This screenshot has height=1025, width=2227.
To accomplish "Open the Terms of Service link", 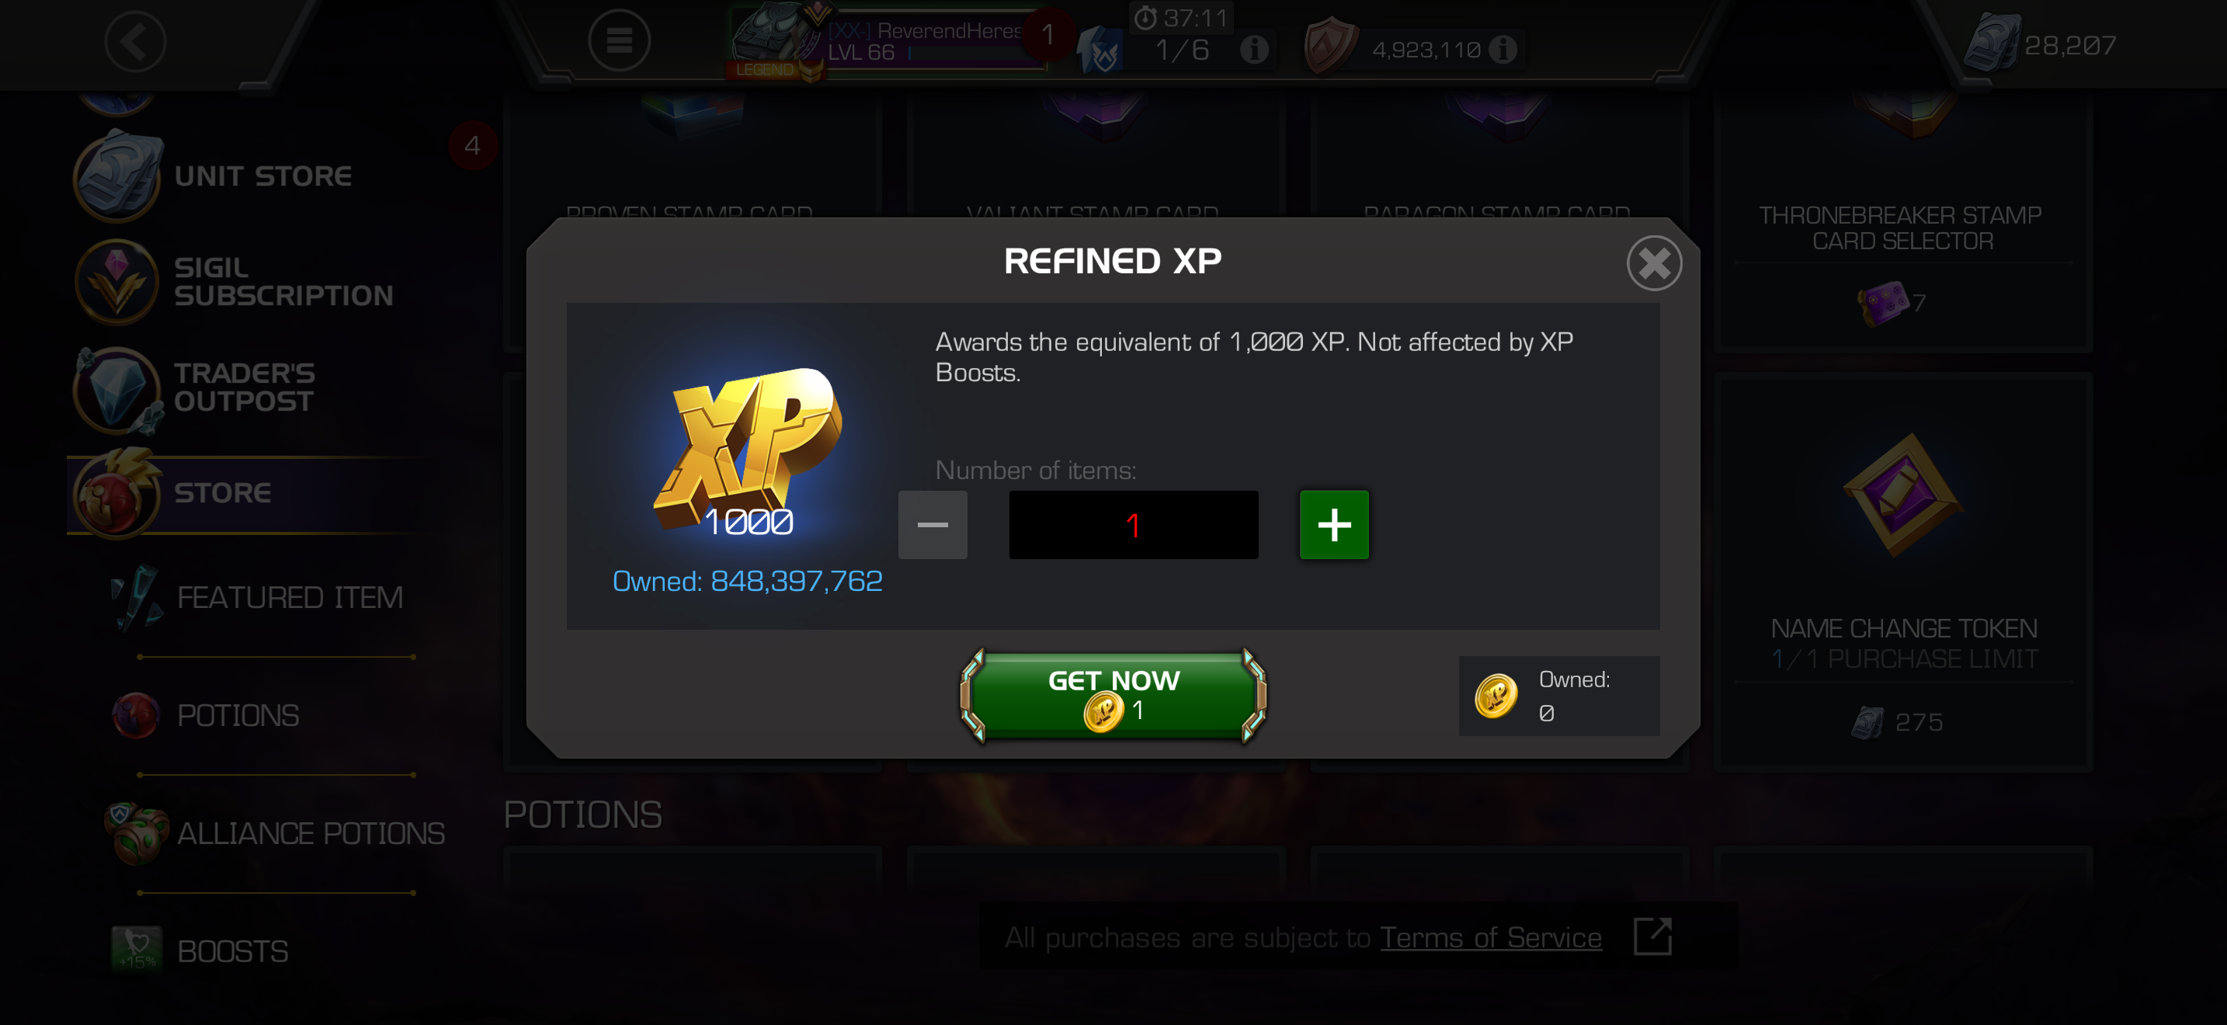I will tap(1490, 936).
